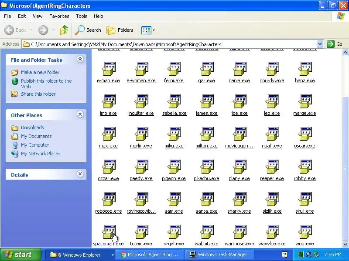This screenshot has width=349, height=261.
Task: Click the james.exe file icon
Action: pyautogui.click(x=207, y=101)
